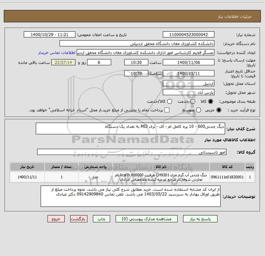Click the product name cell دیگ چدنی آب گرم
This screenshot has width=265, height=256.
pos(161,177)
